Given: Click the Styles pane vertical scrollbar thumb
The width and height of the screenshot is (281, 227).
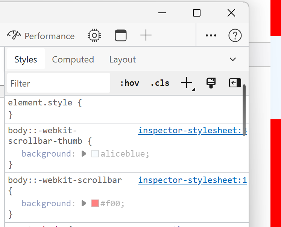Looking at the screenshot, I should 244,110.
